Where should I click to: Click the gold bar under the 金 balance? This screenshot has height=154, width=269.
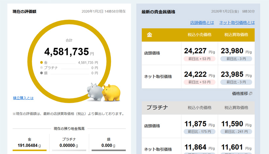(30, 150)
